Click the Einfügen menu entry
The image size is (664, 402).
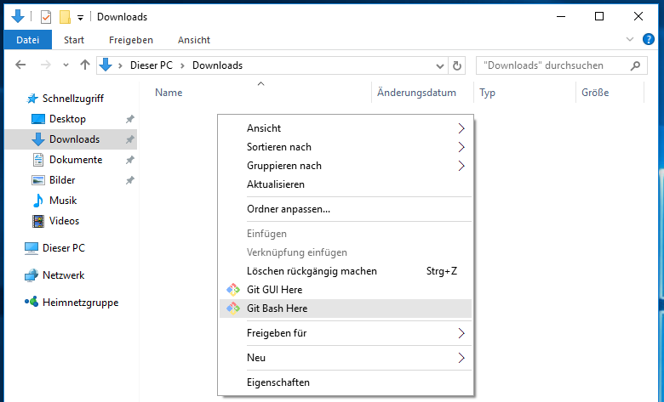[x=346, y=234]
